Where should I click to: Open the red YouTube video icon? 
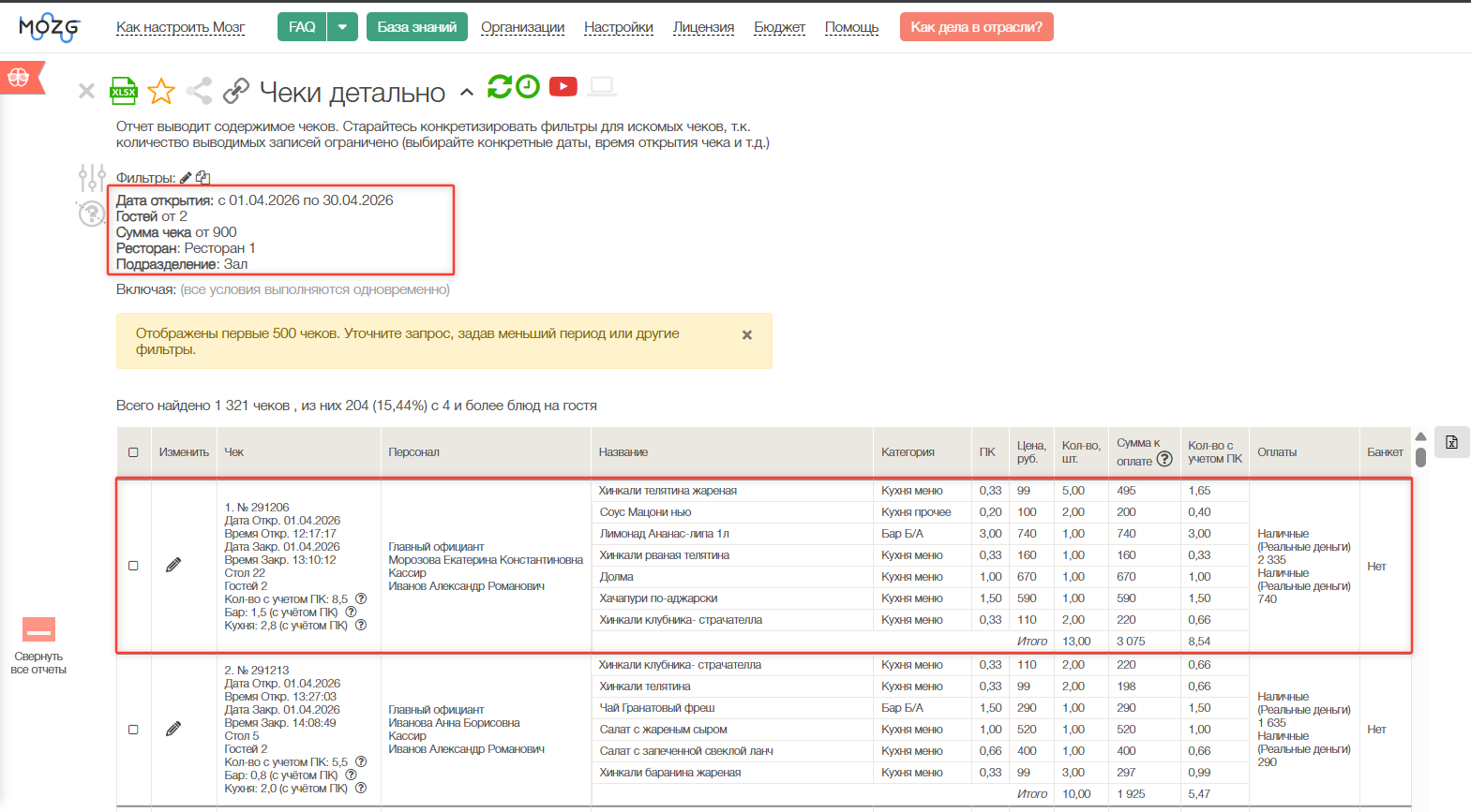(563, 86)
